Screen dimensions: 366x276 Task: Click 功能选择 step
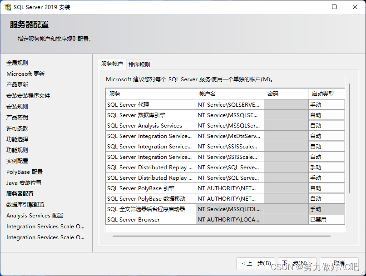point(17,139)
